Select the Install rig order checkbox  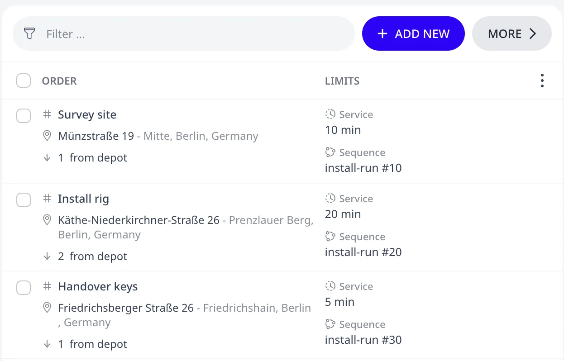pyautogui.click(x=24, y=199)
